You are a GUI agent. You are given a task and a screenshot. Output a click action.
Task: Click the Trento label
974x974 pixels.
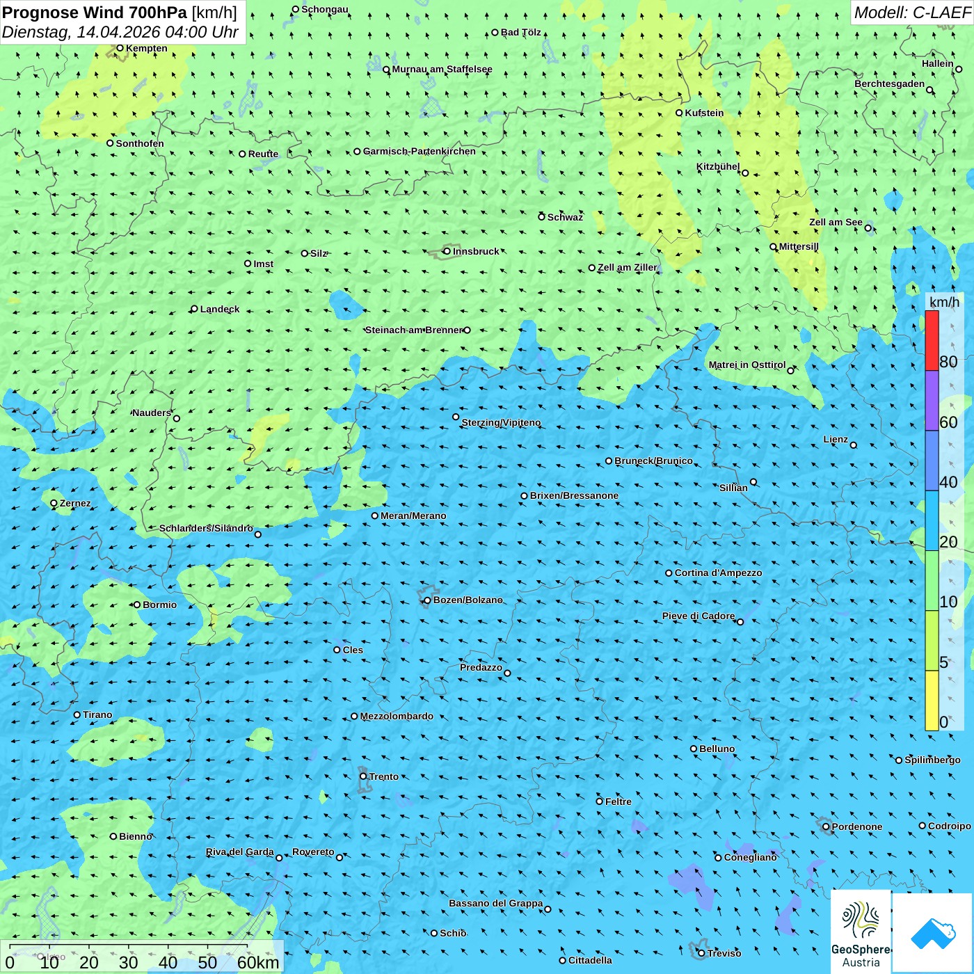[384, 776]
